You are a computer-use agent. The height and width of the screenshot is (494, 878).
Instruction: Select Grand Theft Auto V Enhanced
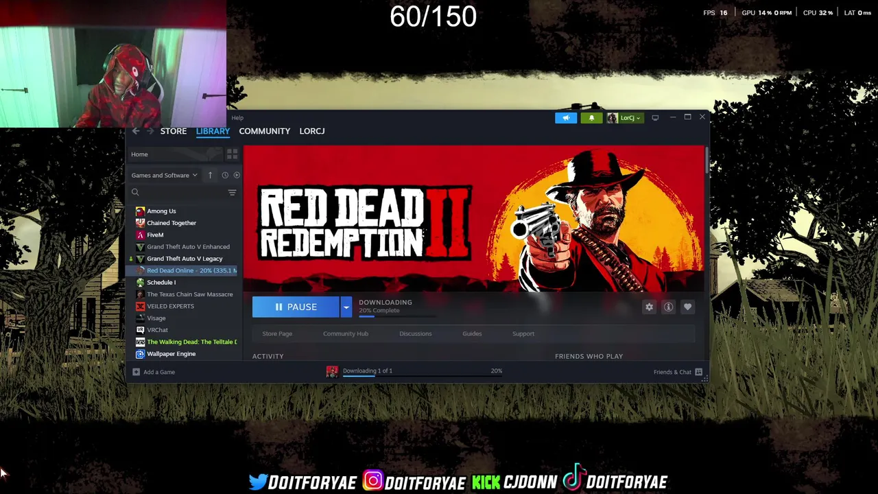tap(188, 247)
